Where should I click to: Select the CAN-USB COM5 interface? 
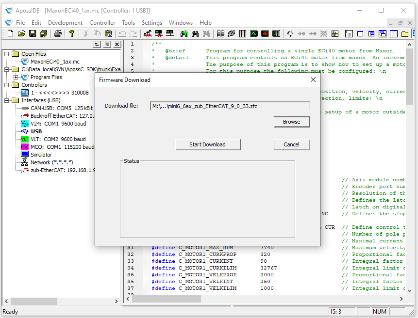point(62,108)
